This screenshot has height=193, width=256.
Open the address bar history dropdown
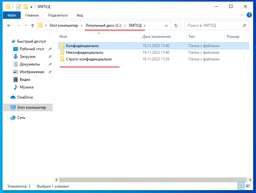tap(166, 25)
